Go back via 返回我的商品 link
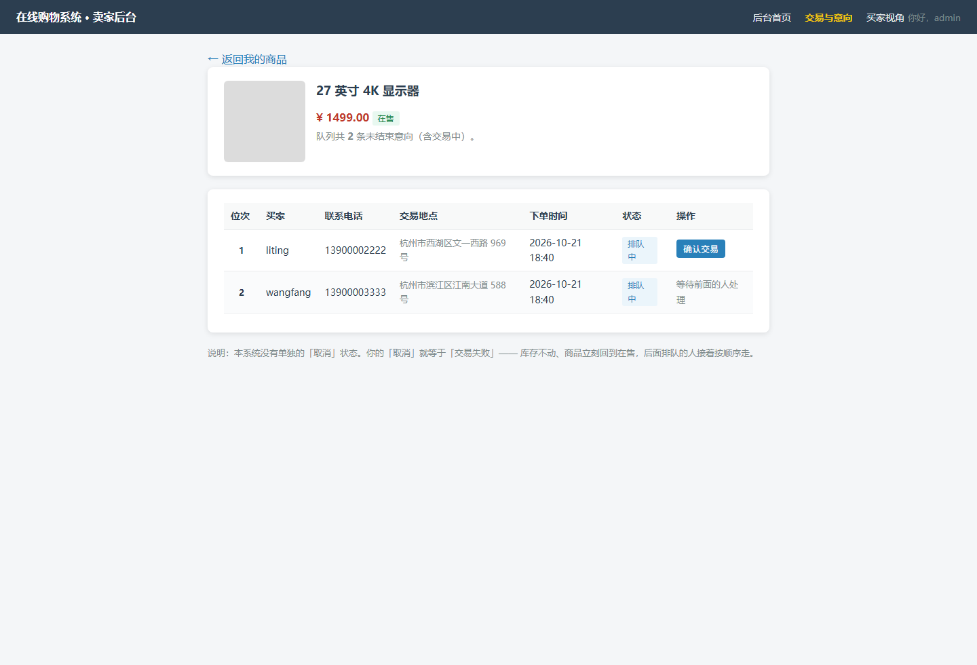The image size is (977, 665). (247, 59)
